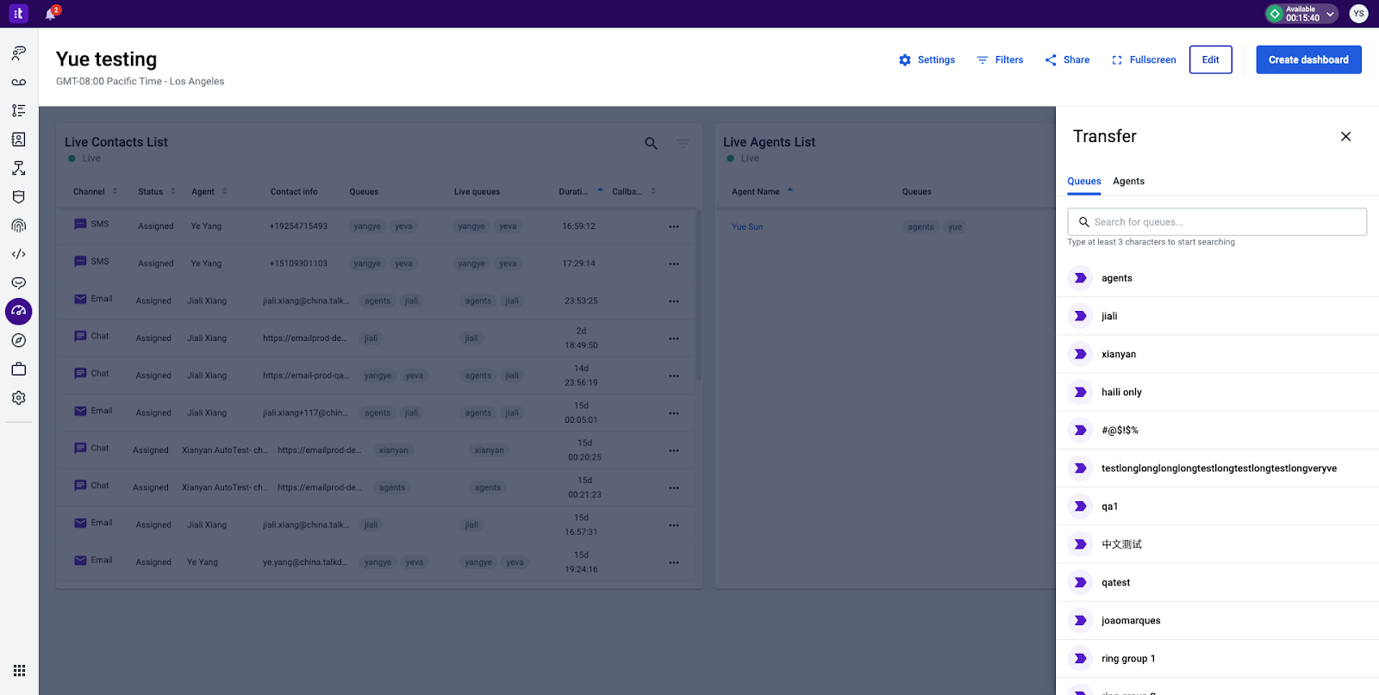
Task: Open the numbered list icon in sidebar
Action: [18, 110]
